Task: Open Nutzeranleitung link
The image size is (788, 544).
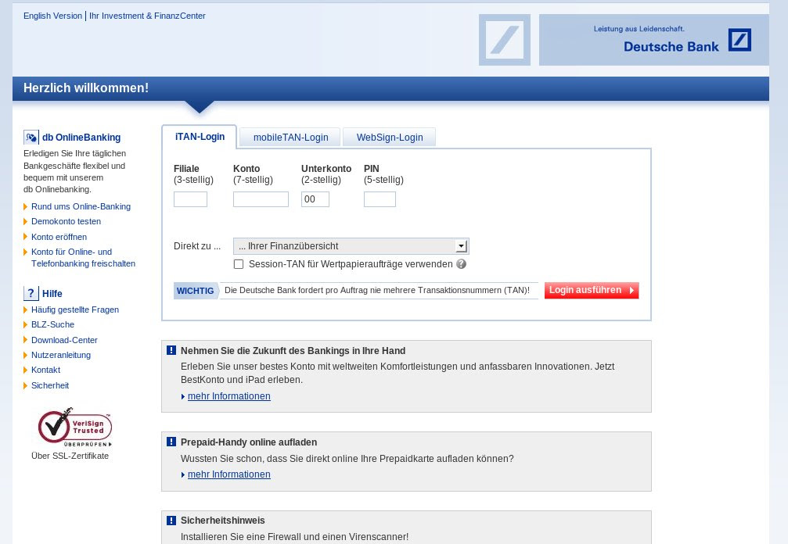Action: coord(61,355)
